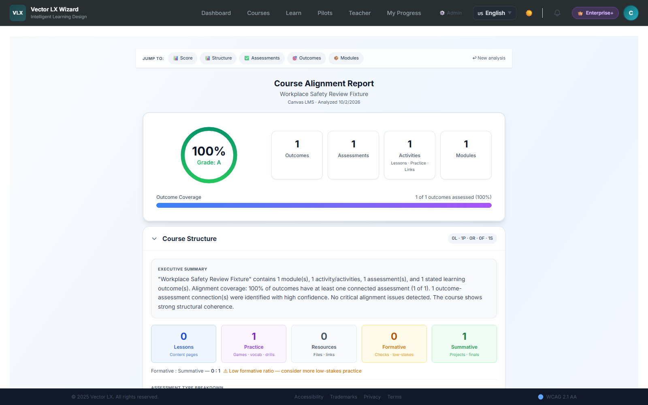Jump to Assessments section
The image size is (648, 405).
pos(262,58)
